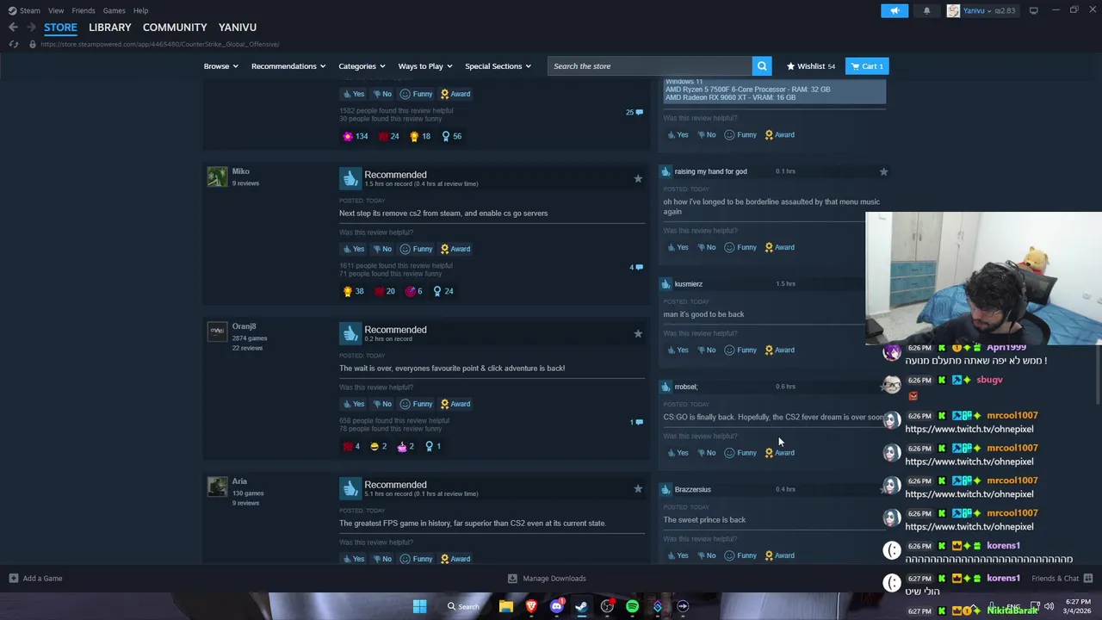This screenshot has width=1102, height=620.
Task: Open Manage Downloads
Action: [x=547, y=579]
